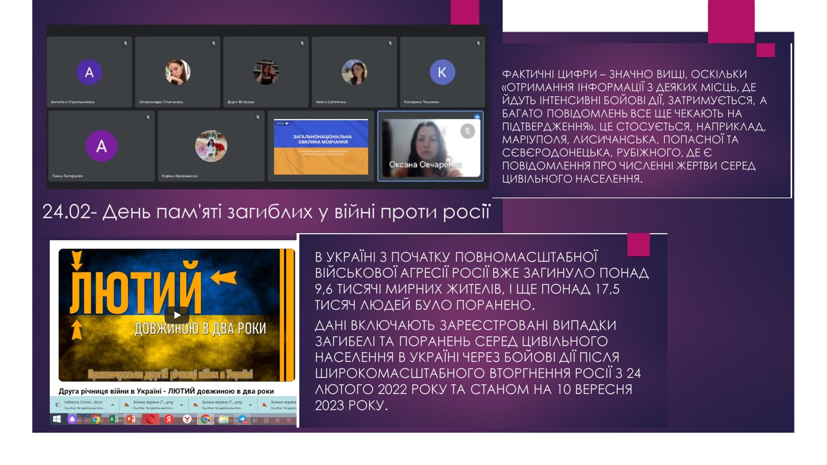This screenshot has width=827, height=465.
Task: Click the grey muted mic circle on Оксана Овчаренко video
Action: 467,131
